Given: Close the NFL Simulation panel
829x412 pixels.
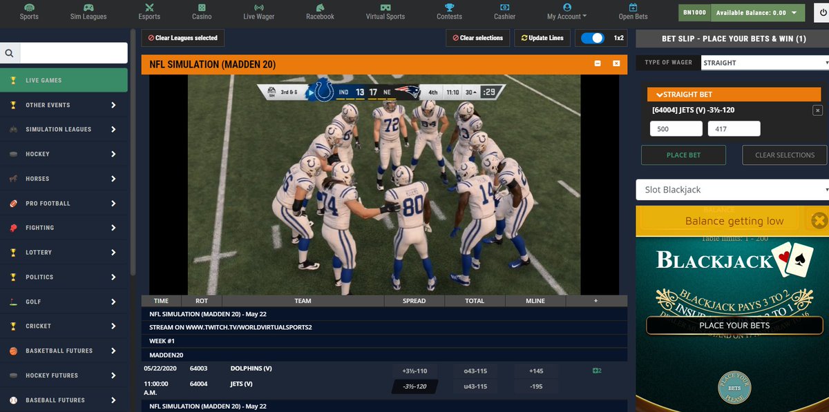Looking at the screenshot, I should pyautogui.click(x=616, y=64).
